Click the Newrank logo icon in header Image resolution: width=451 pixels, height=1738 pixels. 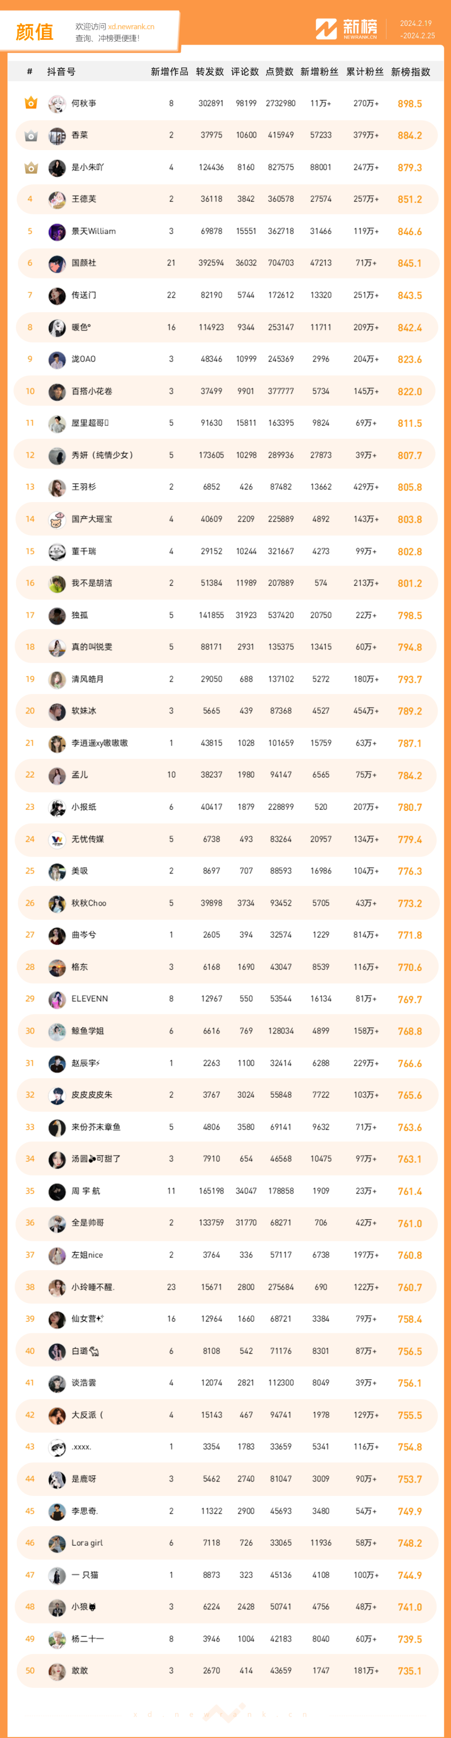tap(326, 29)
